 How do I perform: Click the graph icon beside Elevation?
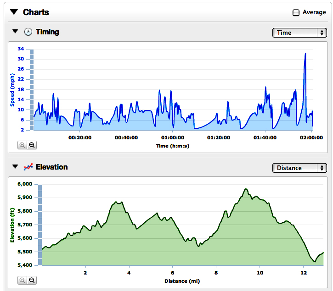(x=28, y=167)
